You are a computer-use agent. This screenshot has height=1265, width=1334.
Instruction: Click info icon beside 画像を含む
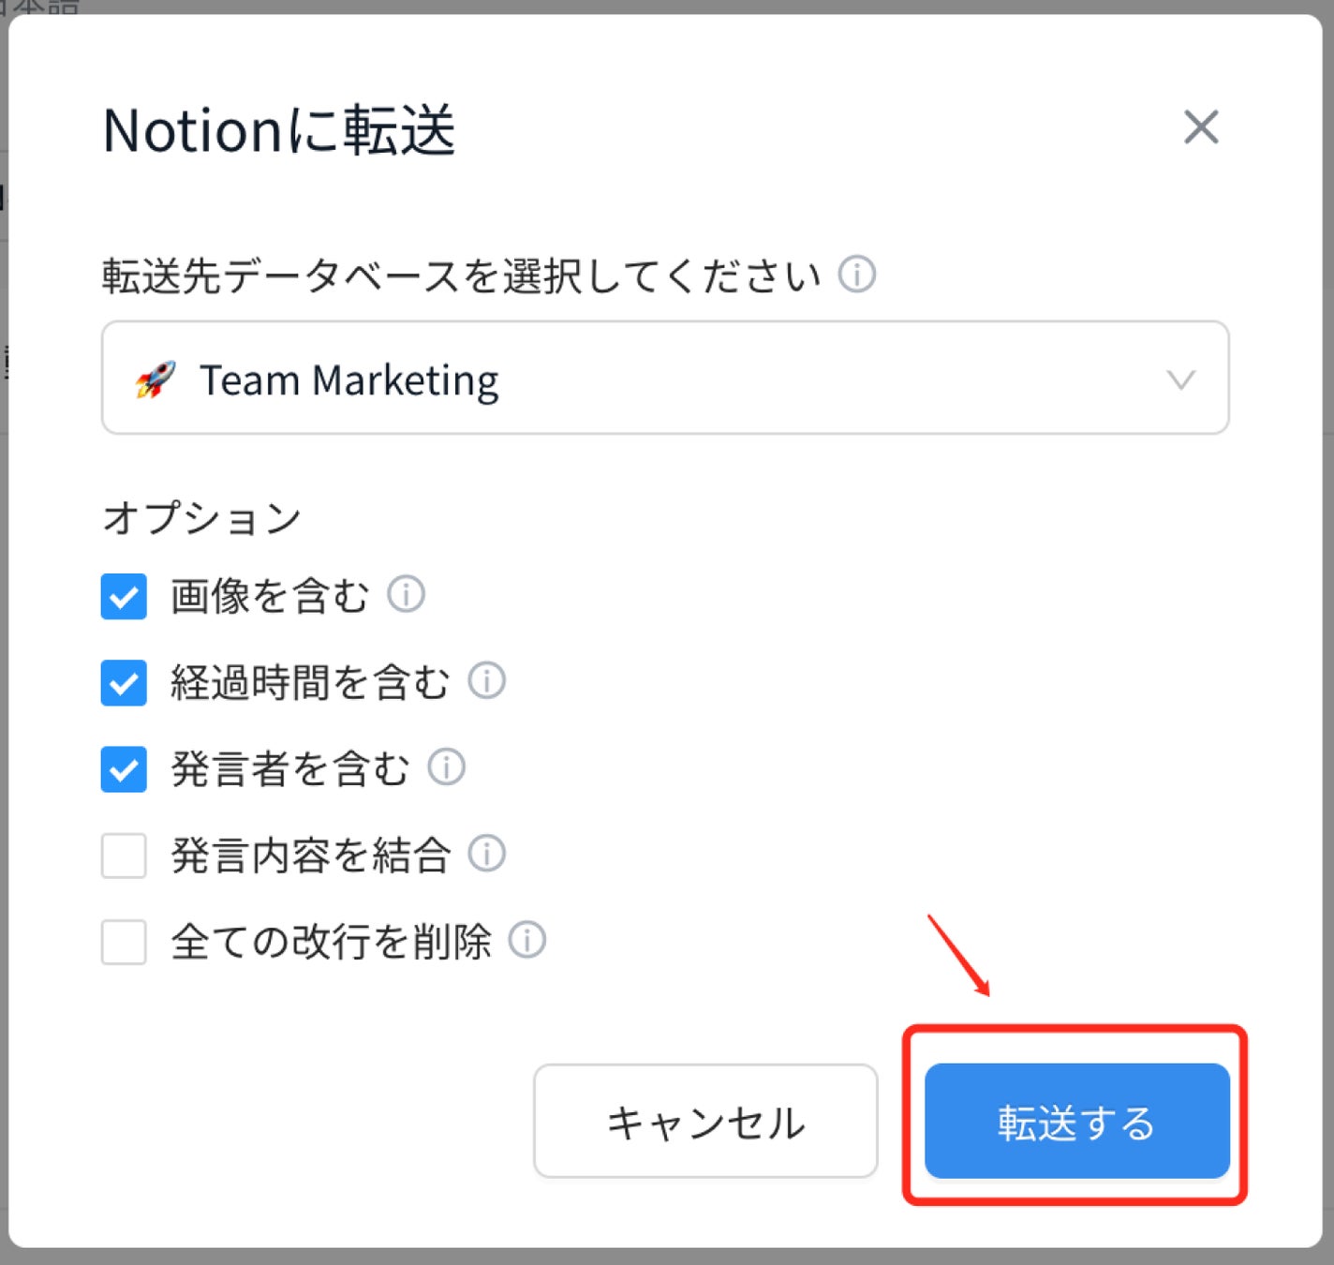coord(406,594)
